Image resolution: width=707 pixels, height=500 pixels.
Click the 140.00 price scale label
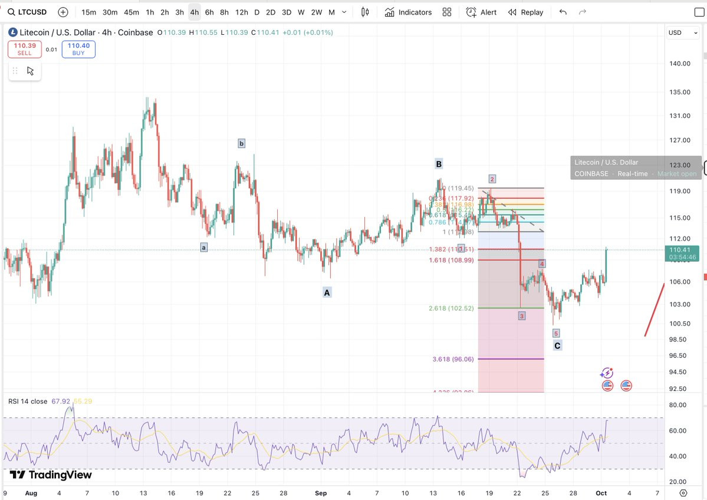click(679, 64)
